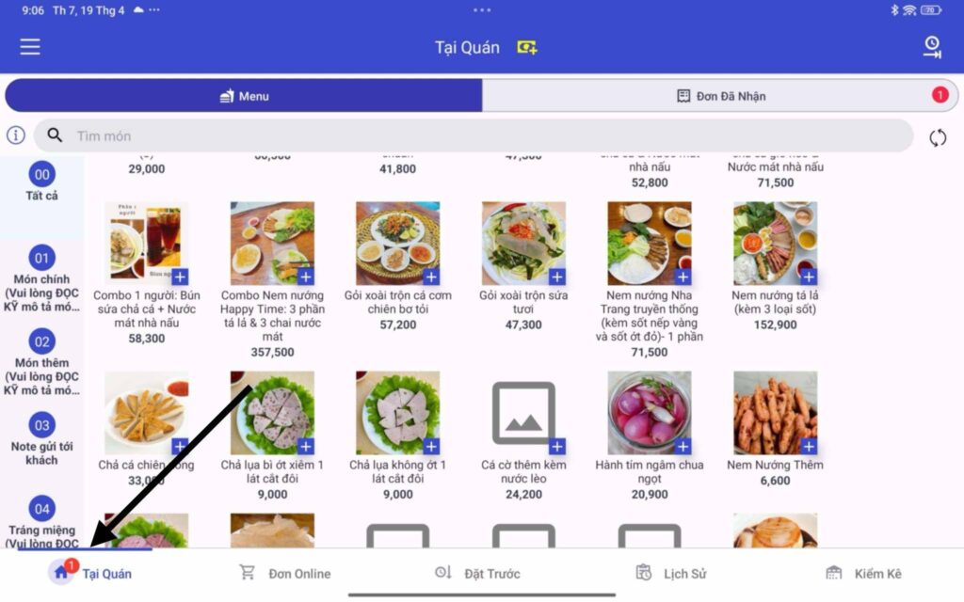Open Đơn Online bottom tab
The image size is (964, 602).
coord(284,573)
